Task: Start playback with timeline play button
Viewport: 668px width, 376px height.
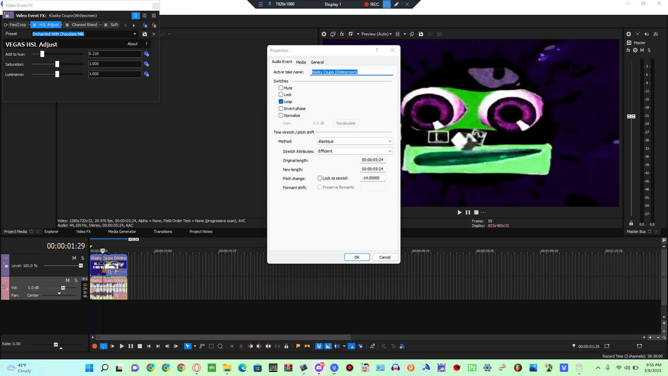Action: tap(122, 346)
